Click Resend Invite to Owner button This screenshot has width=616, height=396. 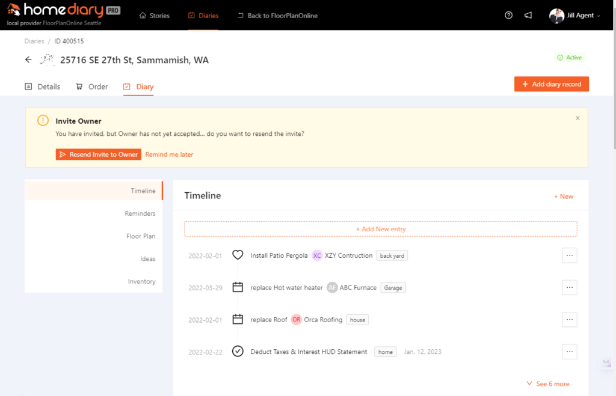pos(99,154)
